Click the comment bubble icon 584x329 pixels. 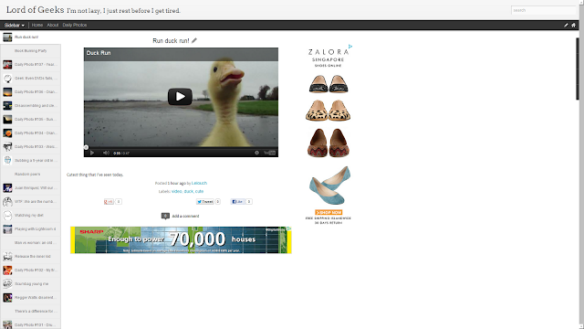pyautogui.click(x=165, y=216)
